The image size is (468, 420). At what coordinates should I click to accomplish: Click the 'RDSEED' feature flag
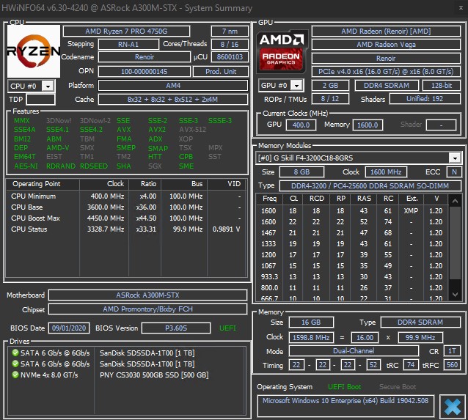tap(94, 166)
